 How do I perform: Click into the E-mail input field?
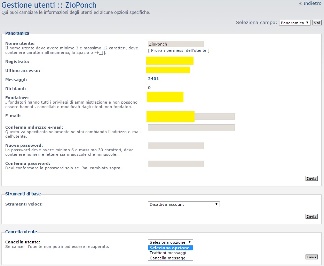[x=214, y=116]
